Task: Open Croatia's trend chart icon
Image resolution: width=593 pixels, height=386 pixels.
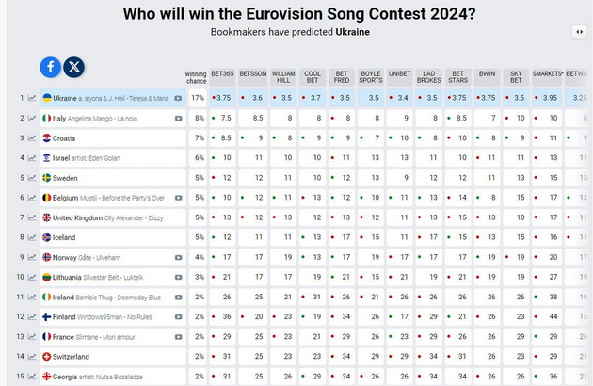Action: 32,138
